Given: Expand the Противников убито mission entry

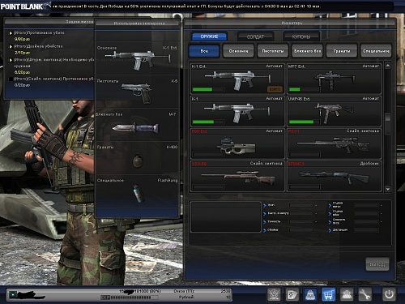Looking at the screenshot, I should (x=39, y=32).
